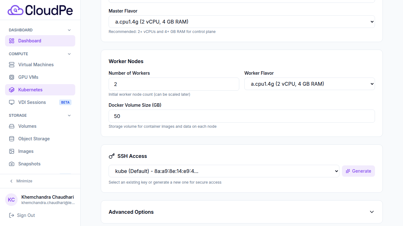
Task: Click the Minimize left chevron icon
Action: click(x=12, y=181)
